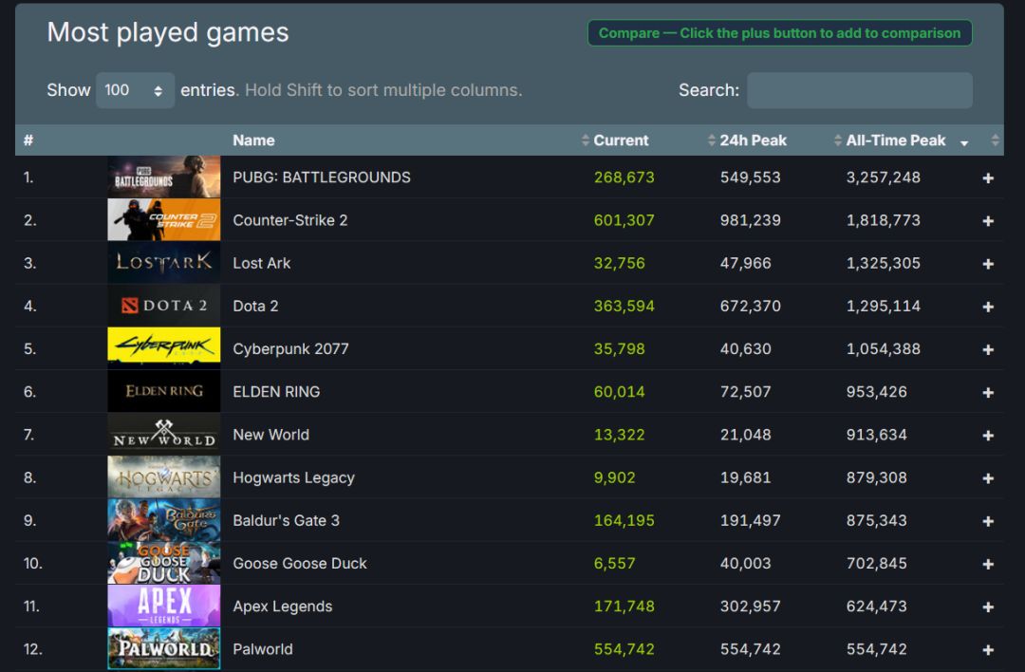Open the Dota 2 logo thumbnail
1025x672 pixels.
tap(163, 306)
